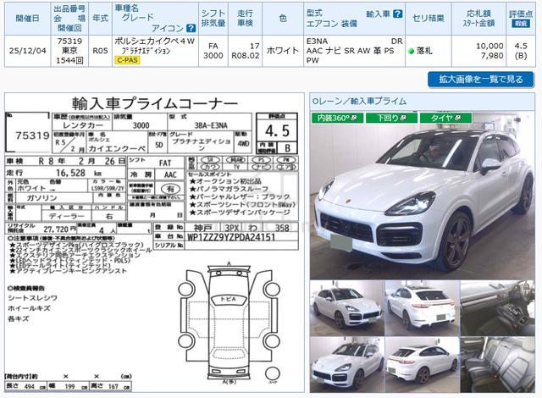
Task: Click the ポルシェカイクペ４Ｗ car name
Action: [154, 41]
